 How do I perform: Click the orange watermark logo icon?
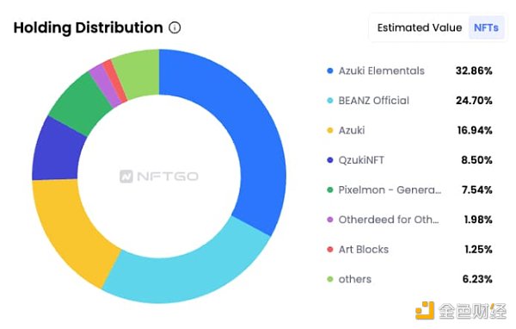424,310
